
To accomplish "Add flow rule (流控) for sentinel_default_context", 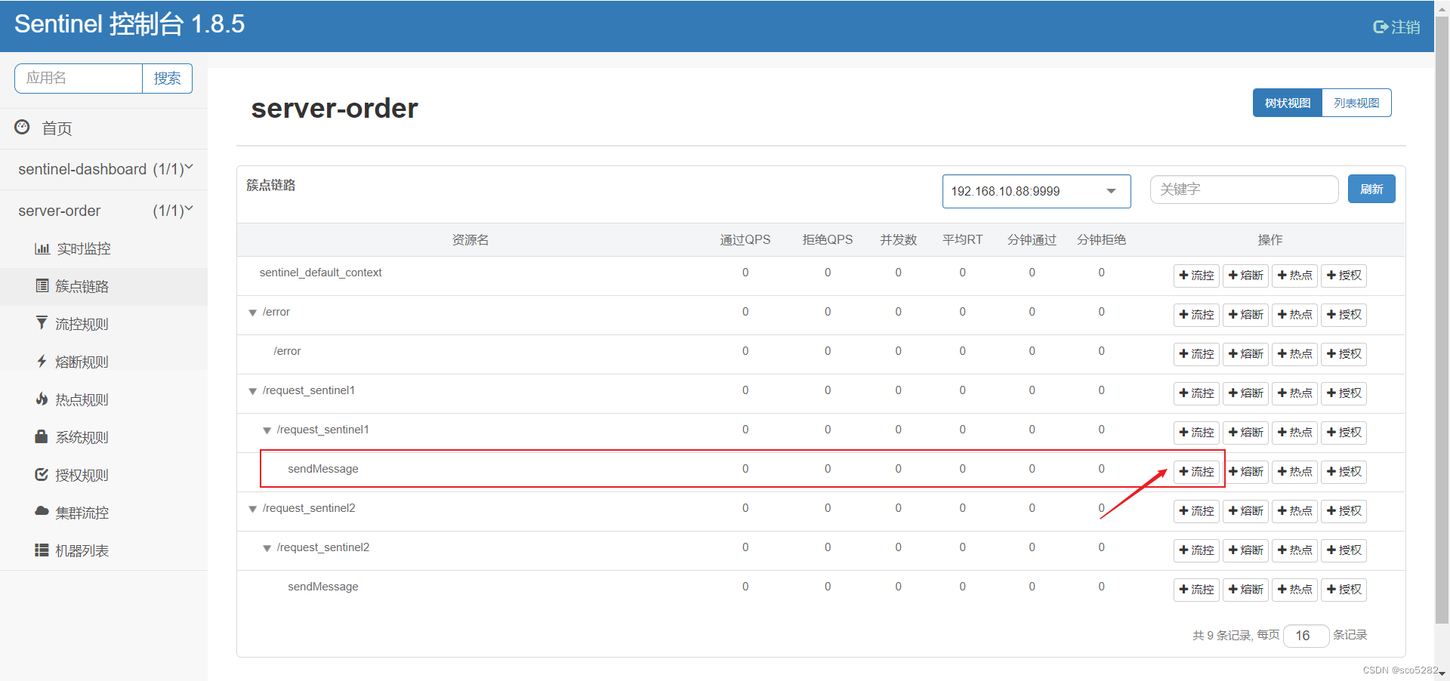I will pos(1196,276).
